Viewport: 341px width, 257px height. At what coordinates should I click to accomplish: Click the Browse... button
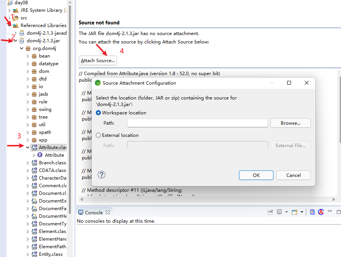[x=291, y=123]
